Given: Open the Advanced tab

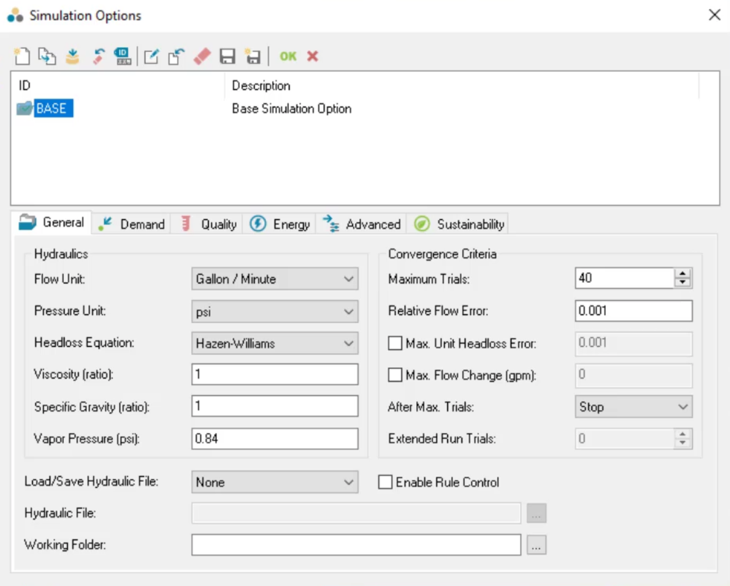Looking at the screenshot, I should point(362,224).
